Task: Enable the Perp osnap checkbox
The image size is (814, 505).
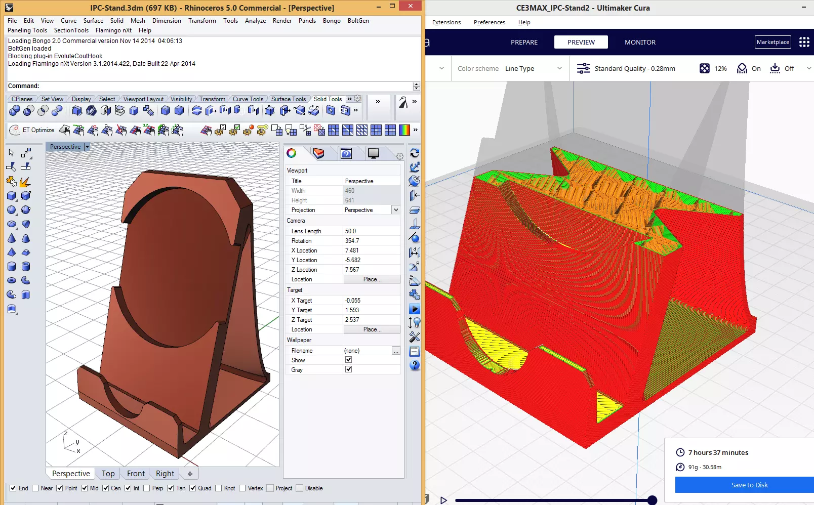Action: (x=146, y=488)
